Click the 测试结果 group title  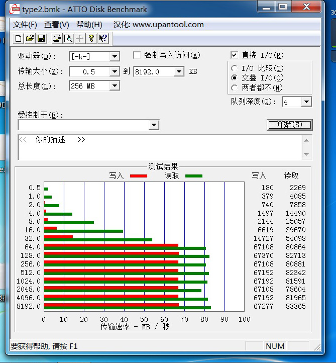(x=163, y=166)
